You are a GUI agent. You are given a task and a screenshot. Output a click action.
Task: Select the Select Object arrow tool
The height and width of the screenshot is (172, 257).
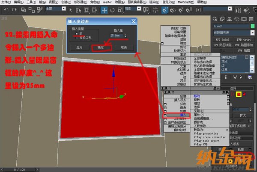pos(71,10)
